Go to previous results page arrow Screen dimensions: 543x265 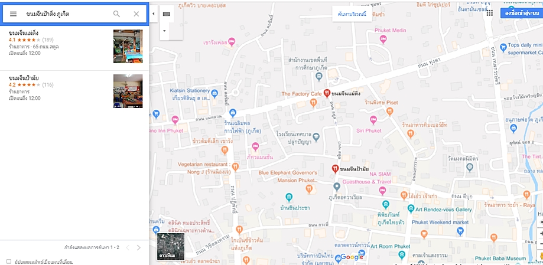[x=128, y=247]
